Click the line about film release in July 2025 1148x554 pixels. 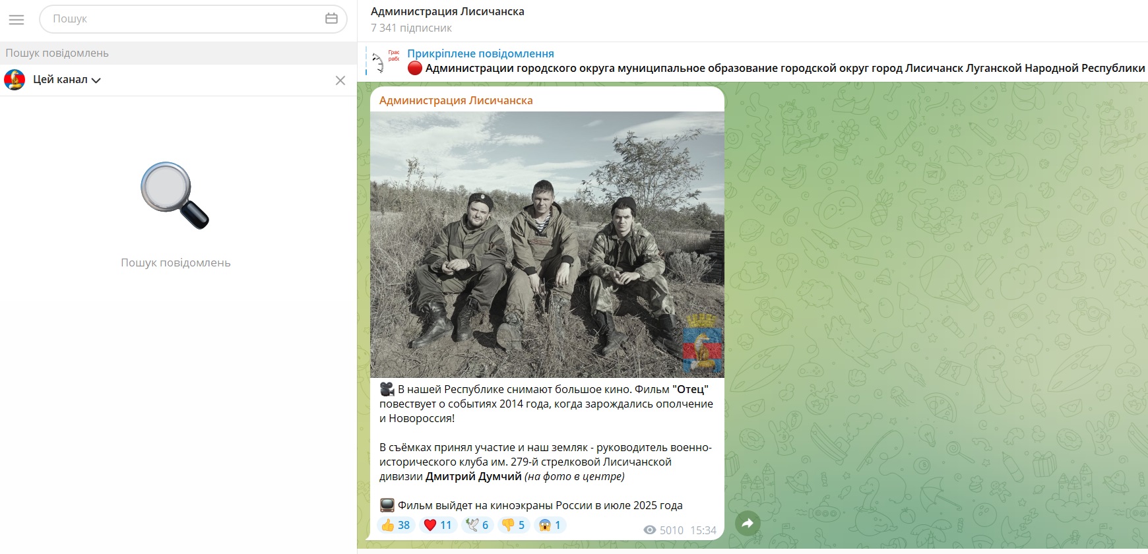(540, 505)
